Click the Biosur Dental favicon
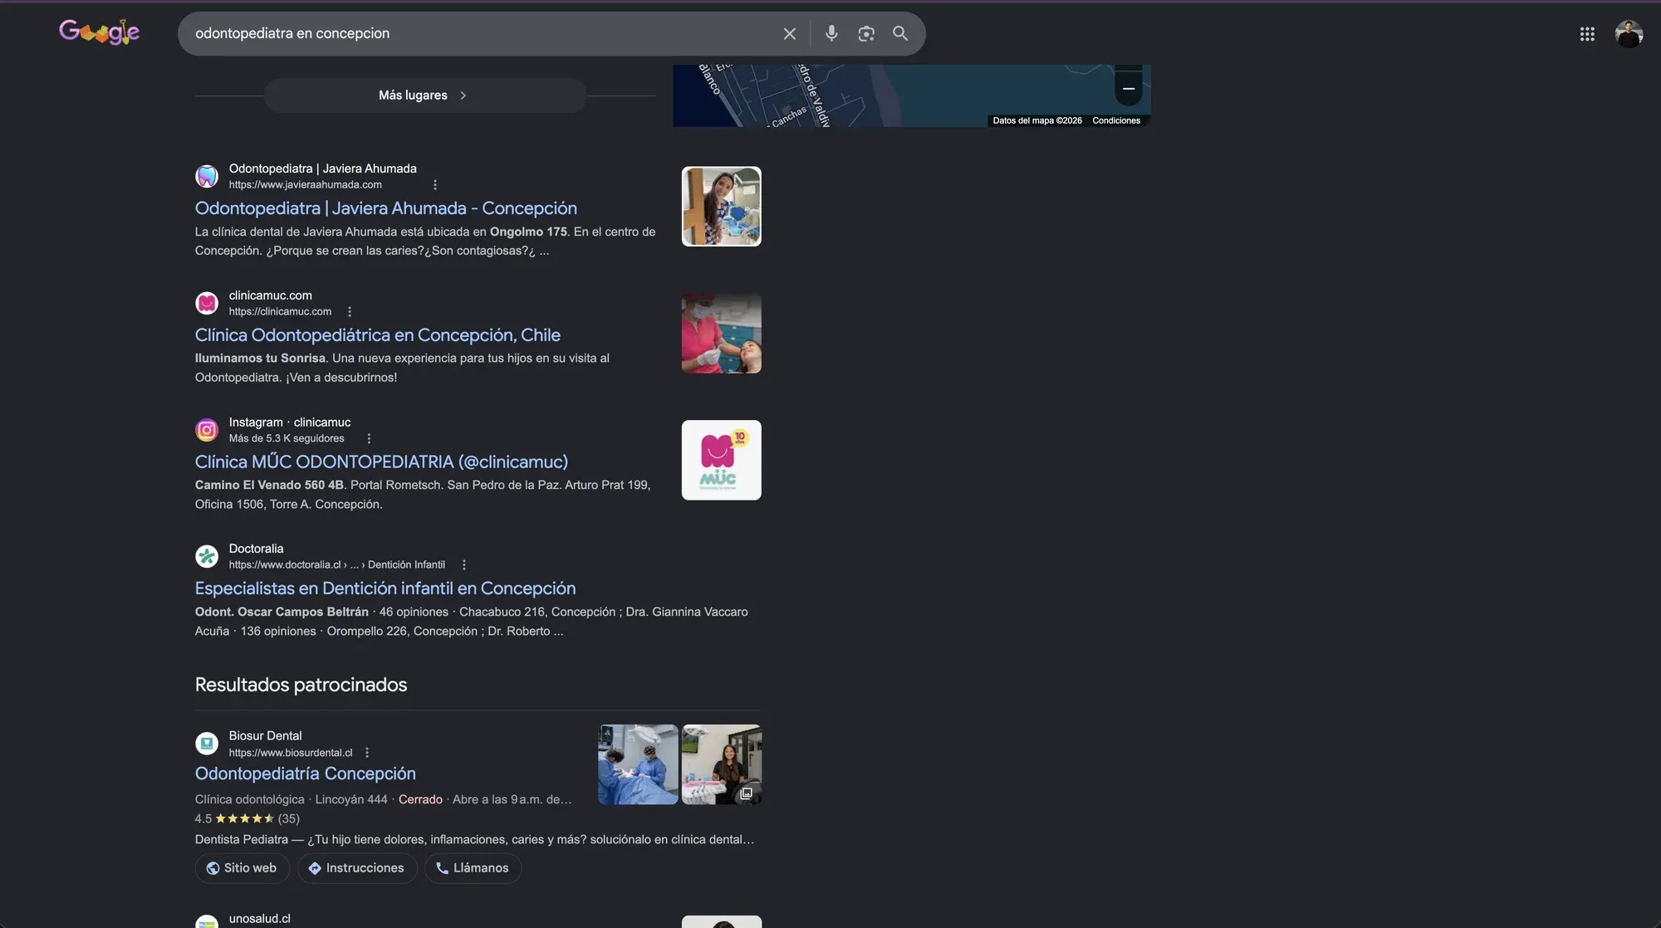 [x=207, y=744]
